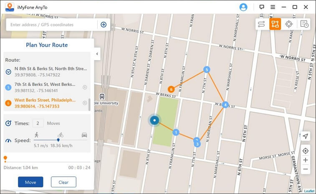Open the historical records icon
The height and width of the screenshot is (194, 316).
click(304, 24)
